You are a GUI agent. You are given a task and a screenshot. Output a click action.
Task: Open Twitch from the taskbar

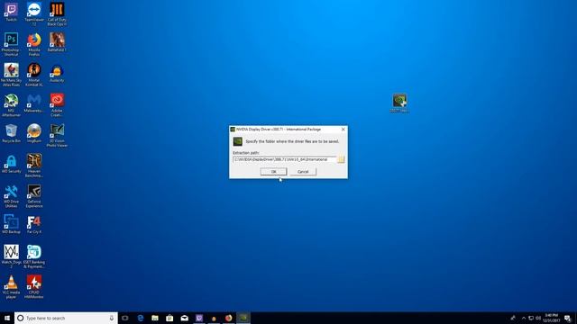tap(199, 318)
